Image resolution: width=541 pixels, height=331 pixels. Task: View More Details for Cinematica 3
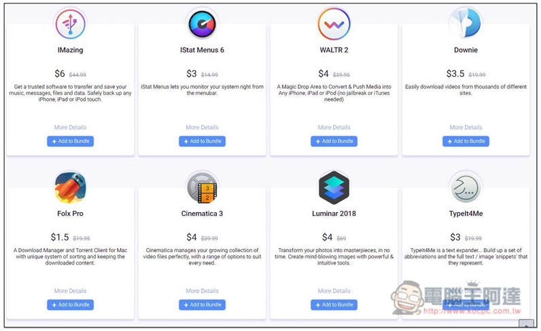click(202, 291)
